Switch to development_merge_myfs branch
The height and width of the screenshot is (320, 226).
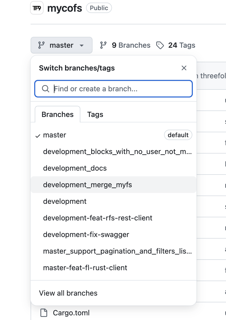coord(87,185)
